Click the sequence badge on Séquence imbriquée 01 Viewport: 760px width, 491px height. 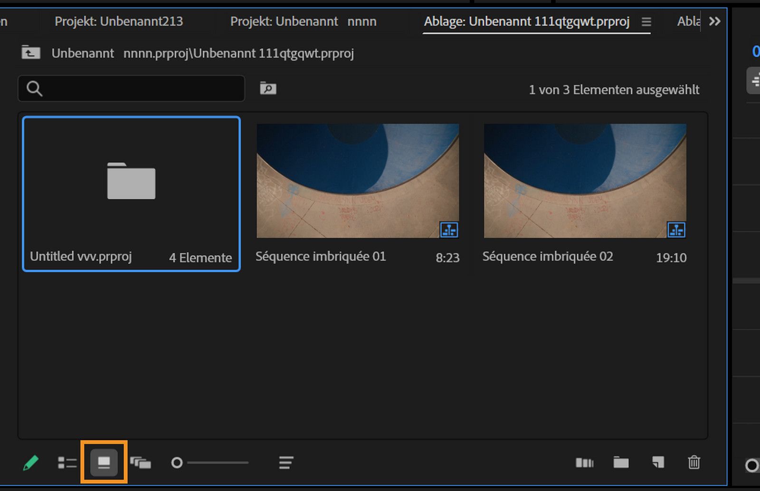coord(449,230)
